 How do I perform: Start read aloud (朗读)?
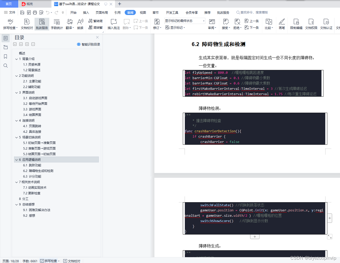[80, 24]
